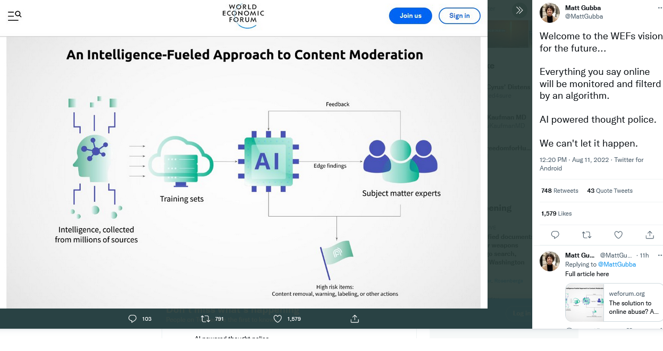Image resolution: width=663 pixels, height=351 pixels.
Task: Click the retweet icon in tweet sidebar
Action: [x=586, y=235]
